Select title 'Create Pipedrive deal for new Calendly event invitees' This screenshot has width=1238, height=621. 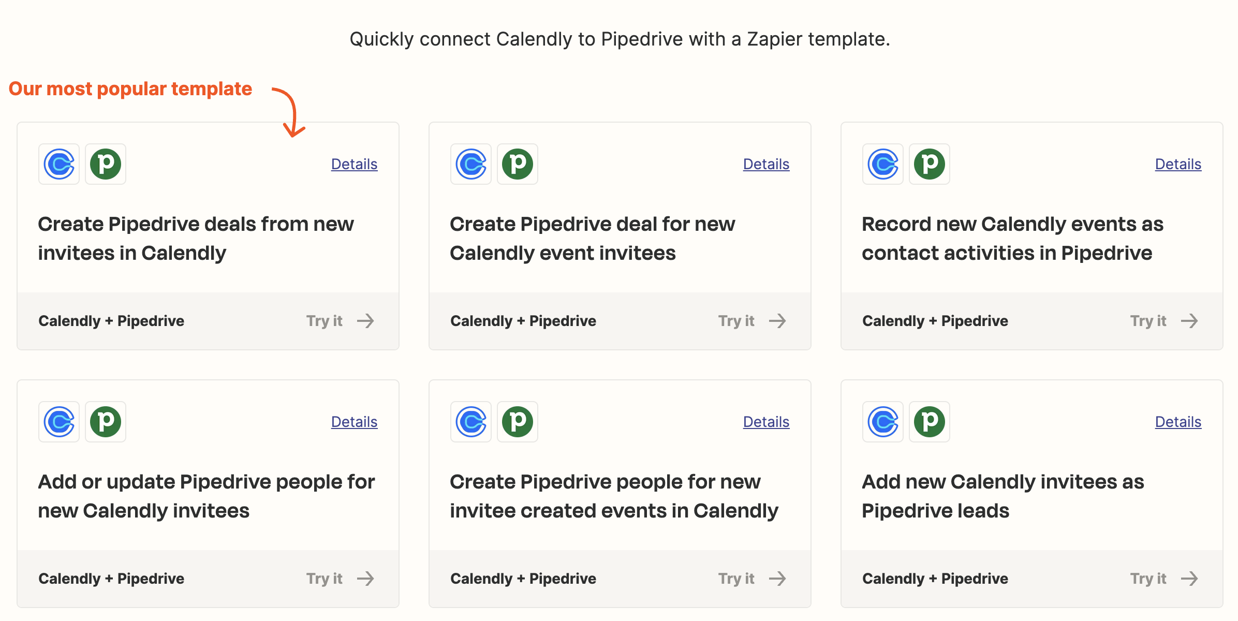point(593,239)
